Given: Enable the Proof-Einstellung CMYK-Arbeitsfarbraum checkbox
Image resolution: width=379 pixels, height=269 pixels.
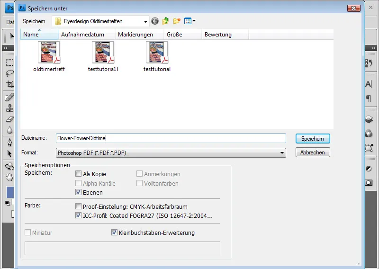Looking at the screenshot, I should (x=78, y=206).
